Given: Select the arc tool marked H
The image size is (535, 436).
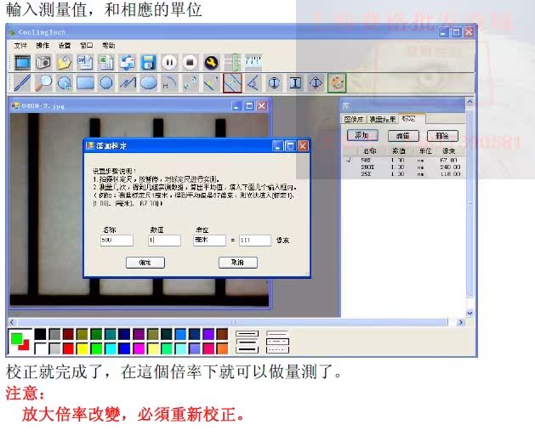Looking at the screenshot, I should (169, 82).
